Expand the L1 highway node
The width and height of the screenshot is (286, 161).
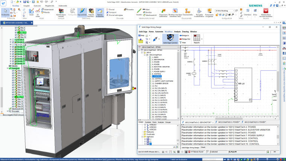coord(145,139)
